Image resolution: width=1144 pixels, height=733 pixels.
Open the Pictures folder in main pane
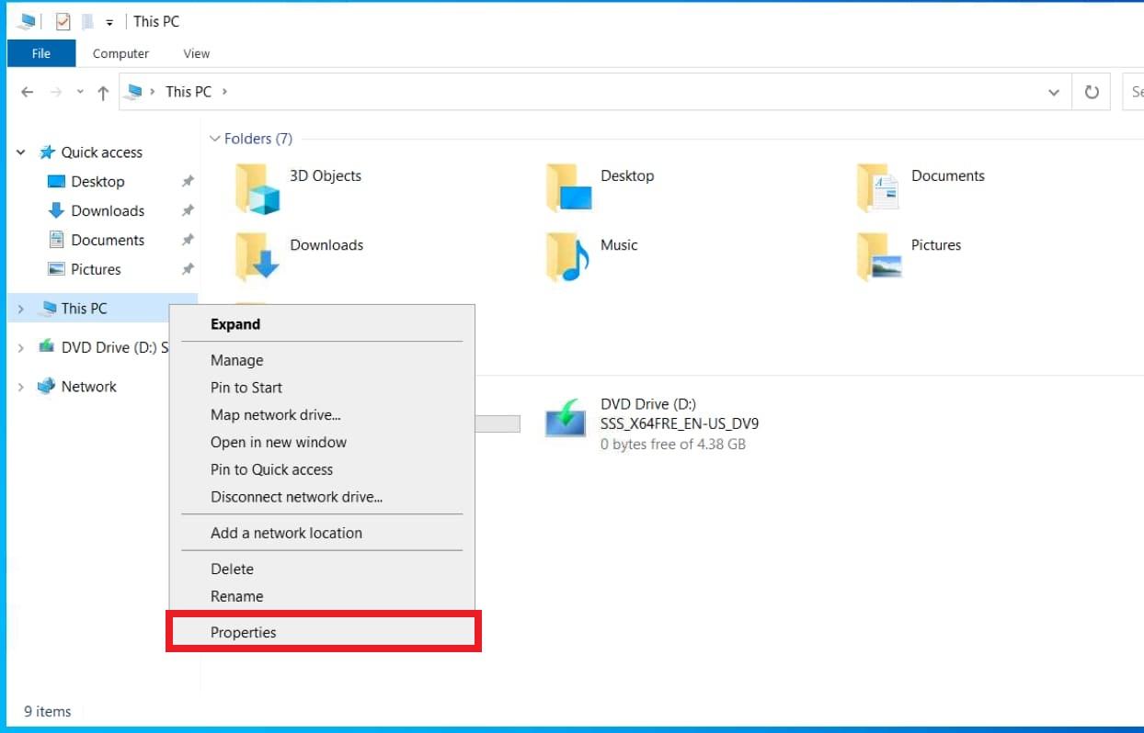pos(878,256)
